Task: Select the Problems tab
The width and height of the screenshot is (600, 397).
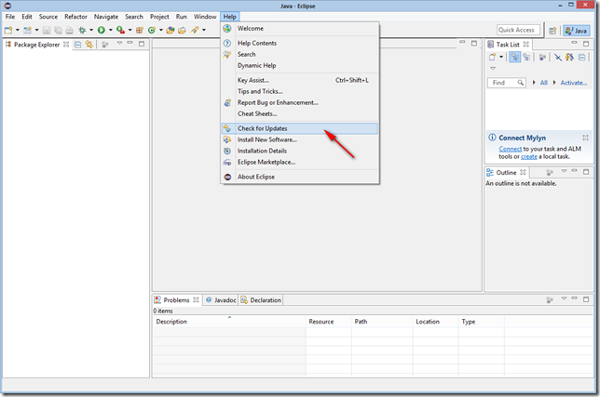Action: (177, 300)
